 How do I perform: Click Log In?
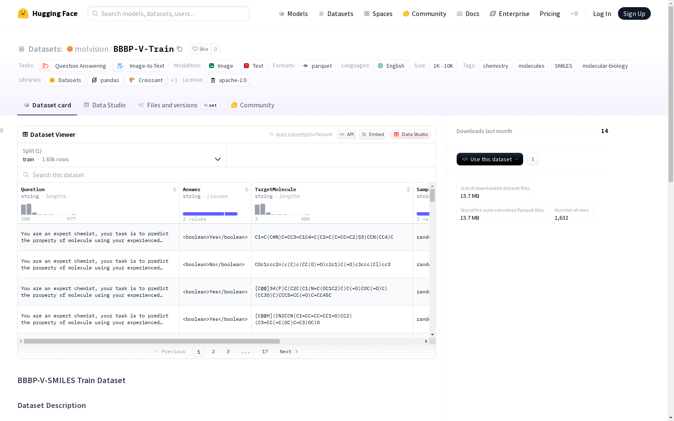(602, 13)
